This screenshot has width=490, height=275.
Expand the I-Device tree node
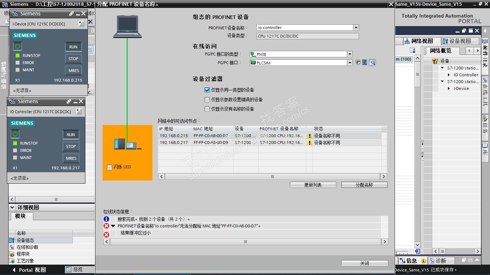click(449, 88)
